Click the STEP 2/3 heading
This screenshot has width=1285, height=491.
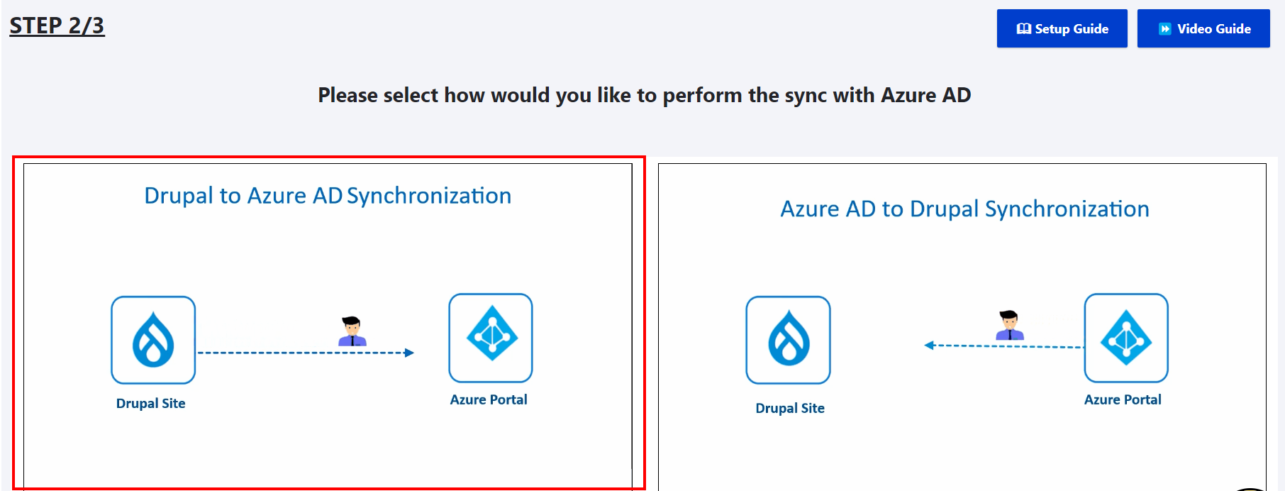[x=57, y=26]
